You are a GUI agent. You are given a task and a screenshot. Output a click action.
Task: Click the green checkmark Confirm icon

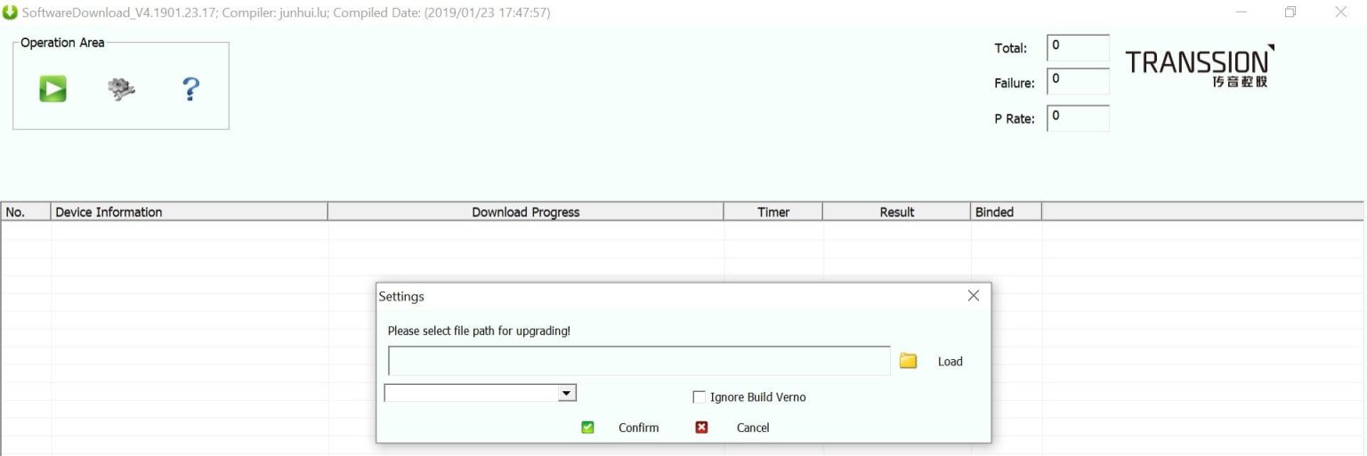point(587,428)
